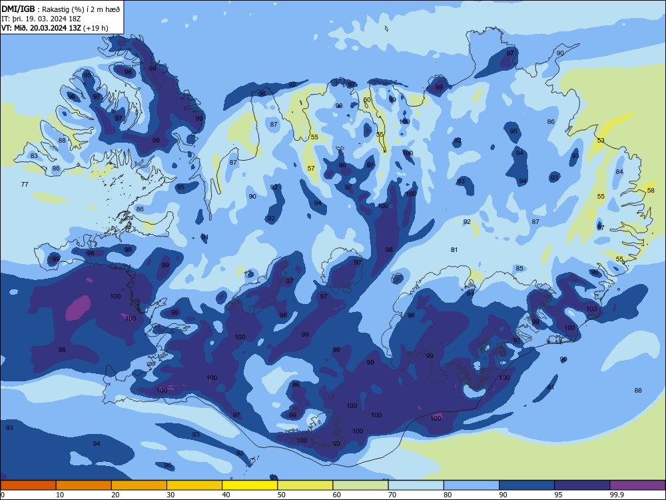Image resolution: width=666 pixels, height=500 pixels.
Task: Click the light green 60–70 legend swatch
Action: (x=360, y=485)
